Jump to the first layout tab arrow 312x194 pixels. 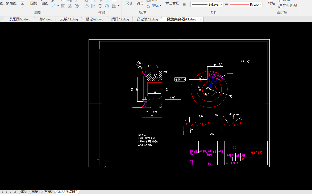coord(2,192)
